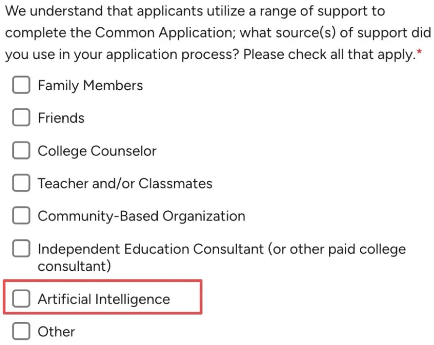Click the Independent Education Consultant label
This screenshot has width=434, height=345.
coord(222,258)
